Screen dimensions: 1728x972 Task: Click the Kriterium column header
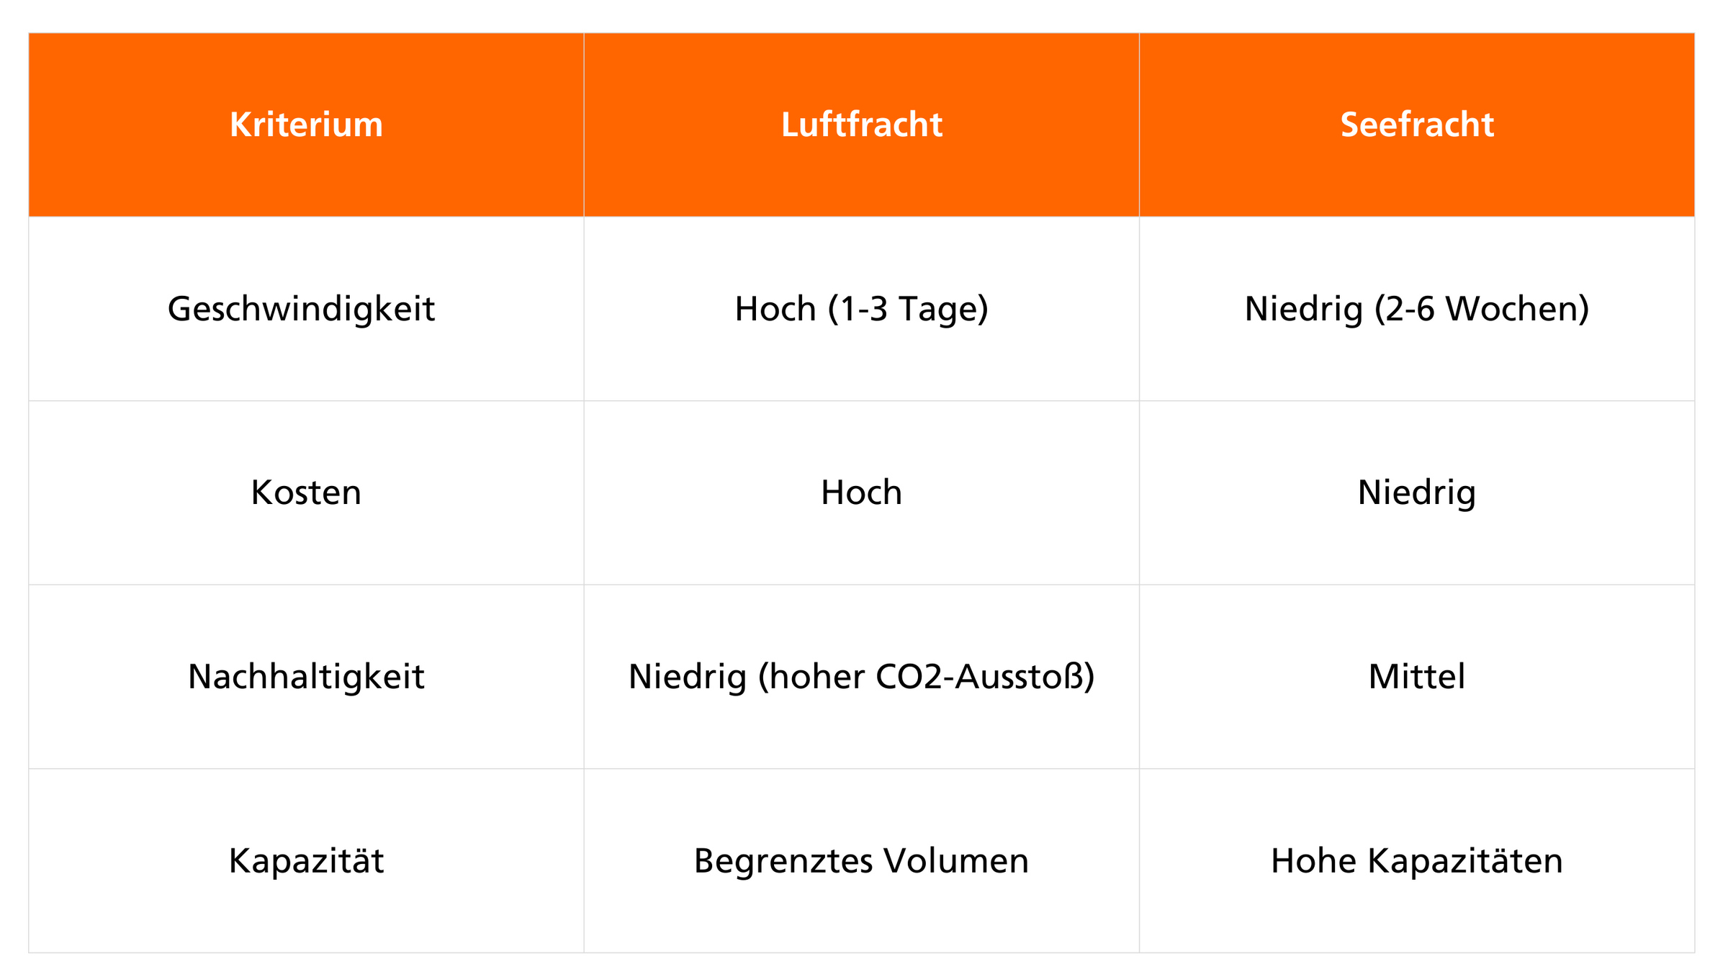(x=306, y=125)
